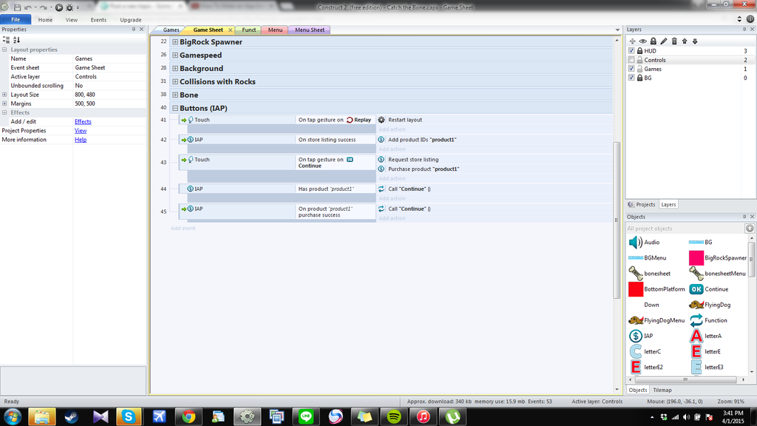Click the Add layer plus icon
The width and height of the screenshot is (757, 426).
pyautogui.click(x=632, y=41)
